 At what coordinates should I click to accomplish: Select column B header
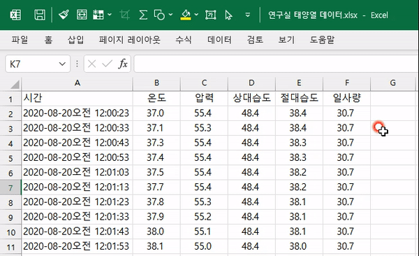[156, 83]
